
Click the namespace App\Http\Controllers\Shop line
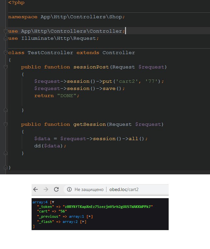[x=66, y=17]
